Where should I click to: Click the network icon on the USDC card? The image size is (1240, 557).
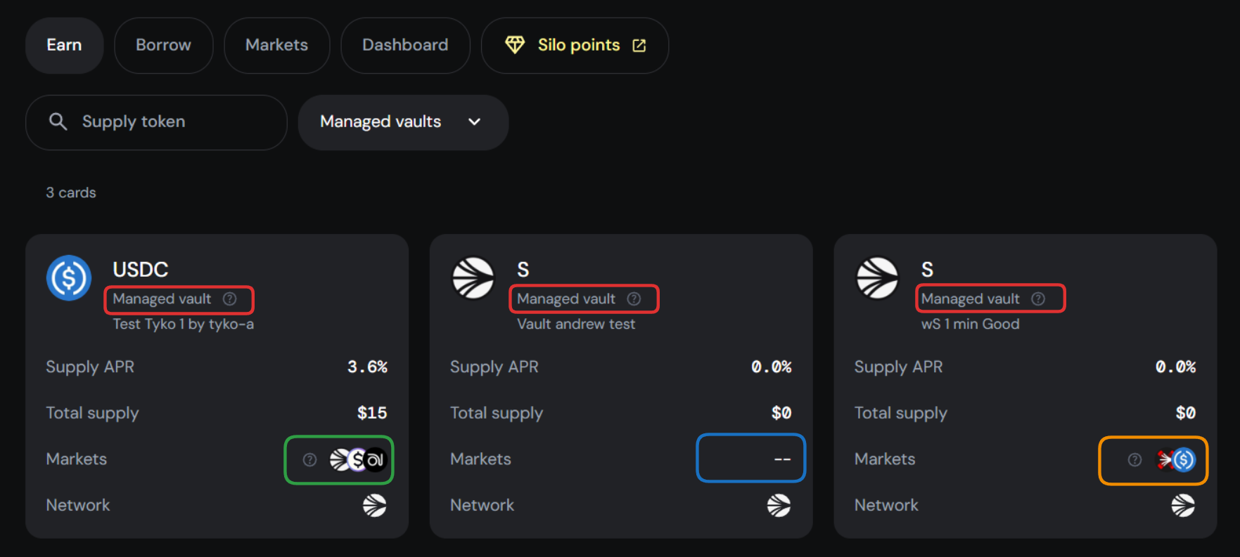(x=374, y=505)
